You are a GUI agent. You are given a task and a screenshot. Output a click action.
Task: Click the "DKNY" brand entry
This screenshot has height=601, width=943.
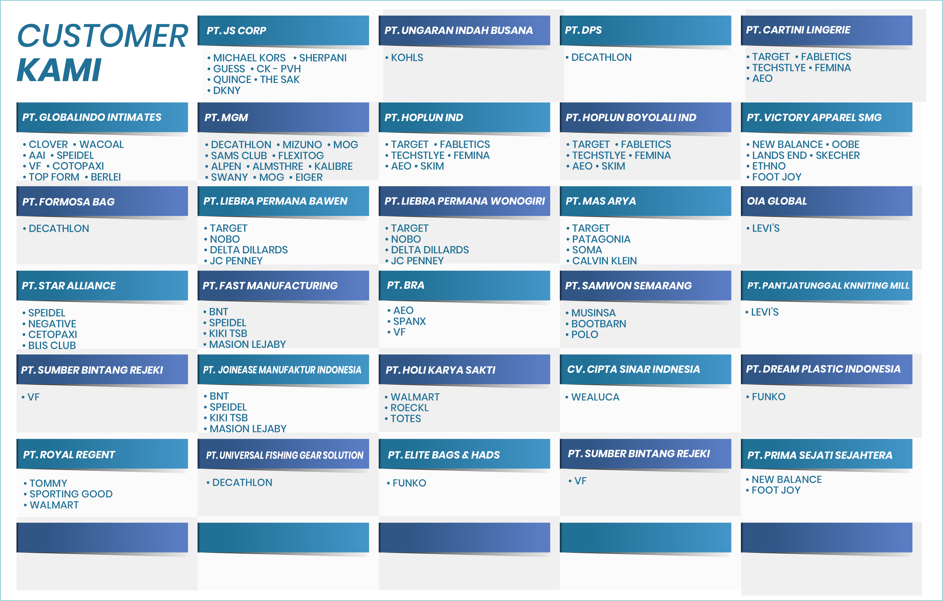(x=227, y=90)
